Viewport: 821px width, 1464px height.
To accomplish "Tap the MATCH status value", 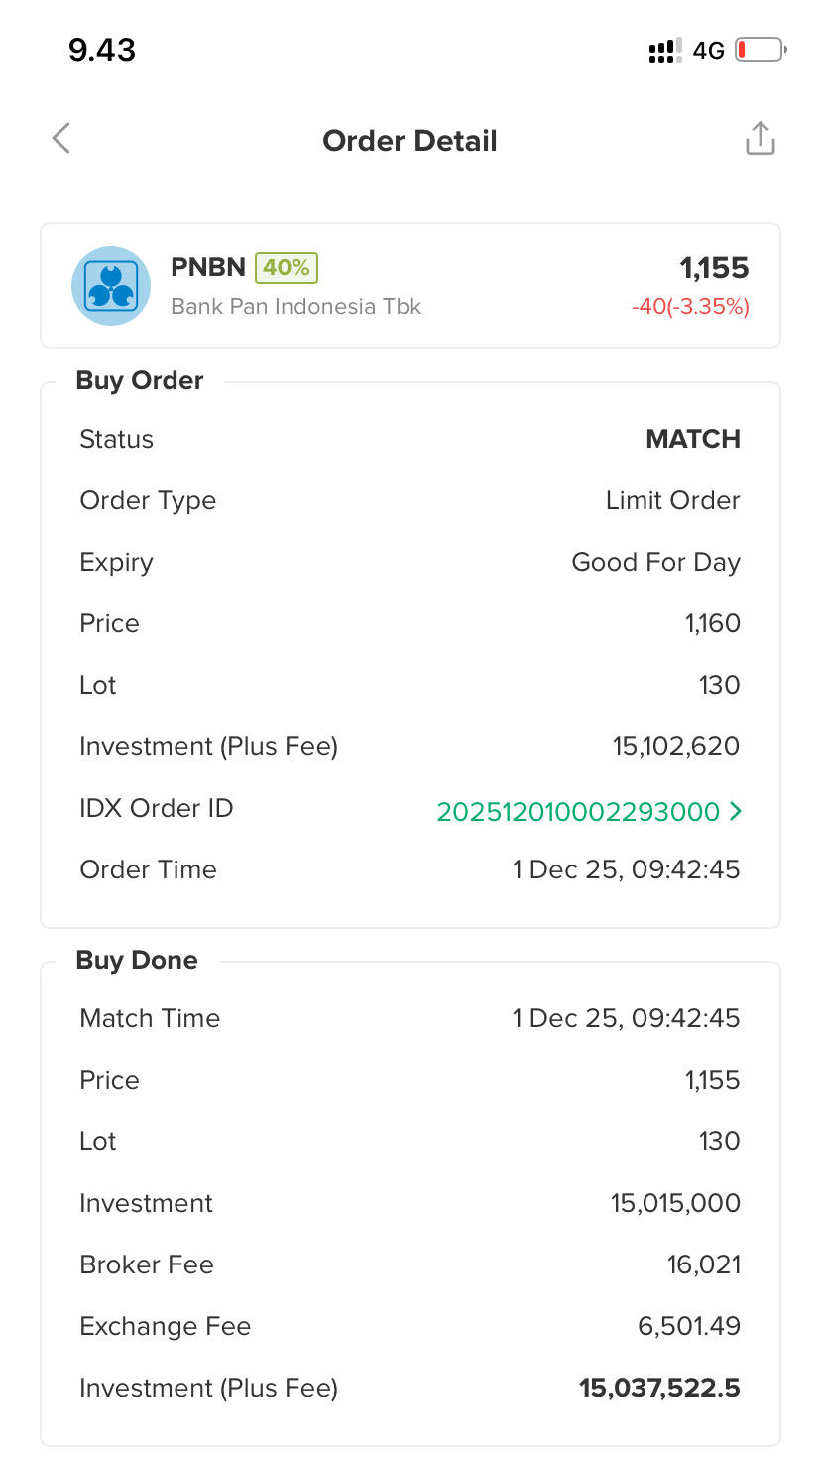I will (x=692, y=439).
